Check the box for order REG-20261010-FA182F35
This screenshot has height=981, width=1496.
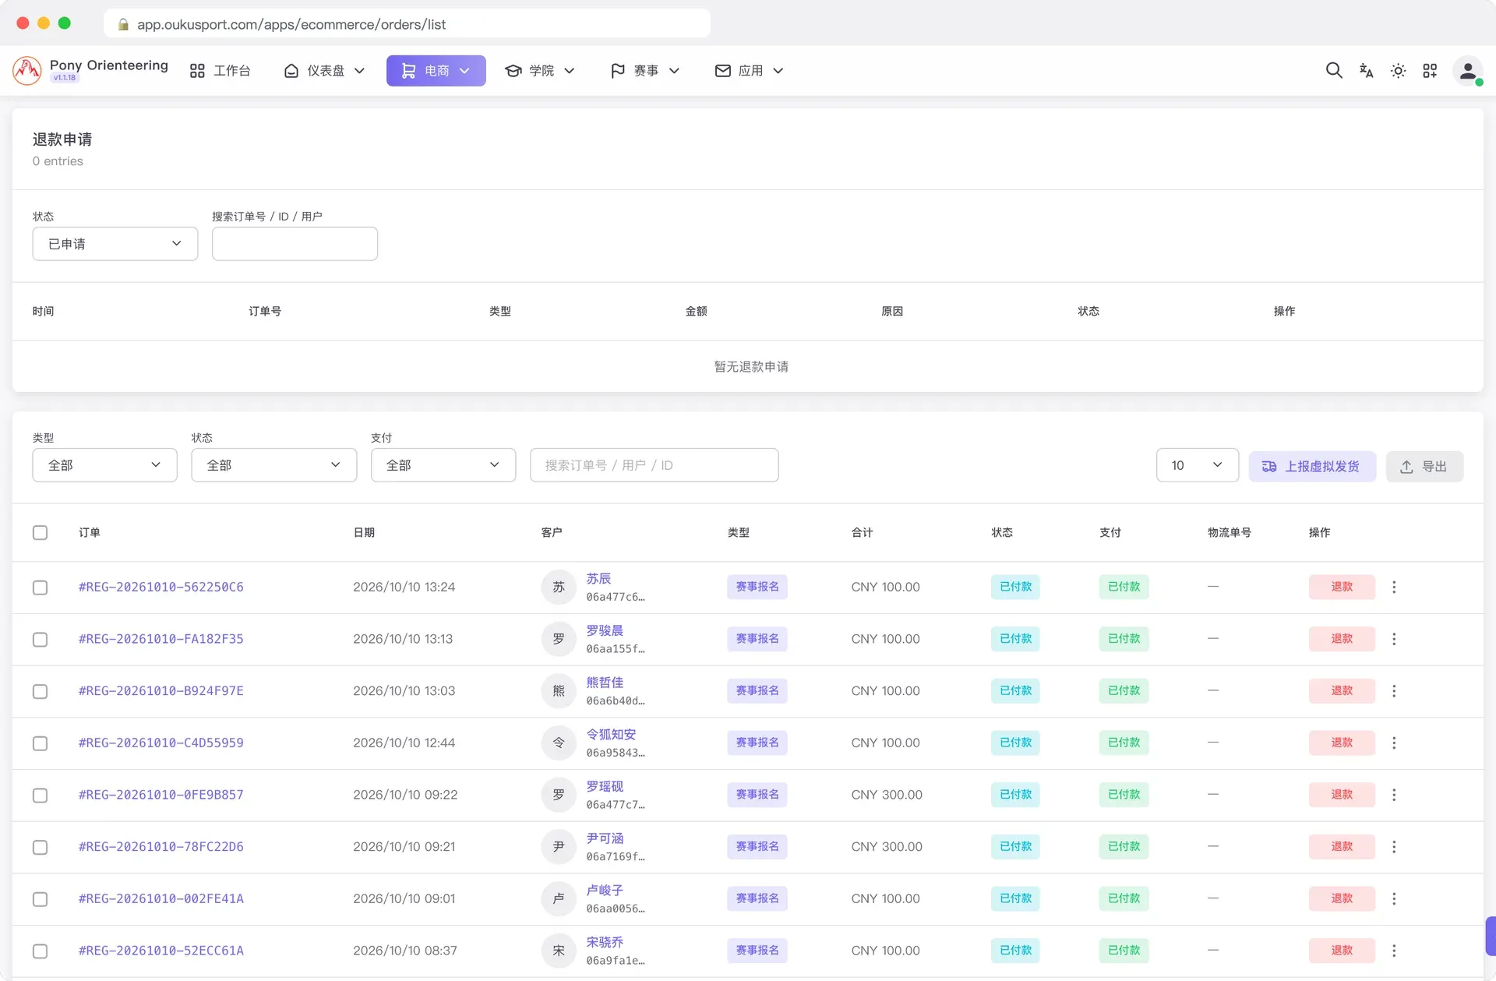coord(41,640)
